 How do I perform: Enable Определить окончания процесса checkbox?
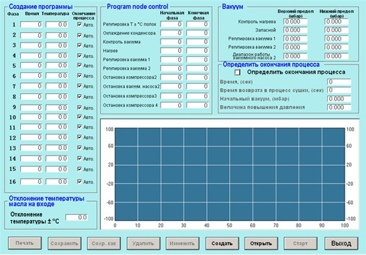237,72
